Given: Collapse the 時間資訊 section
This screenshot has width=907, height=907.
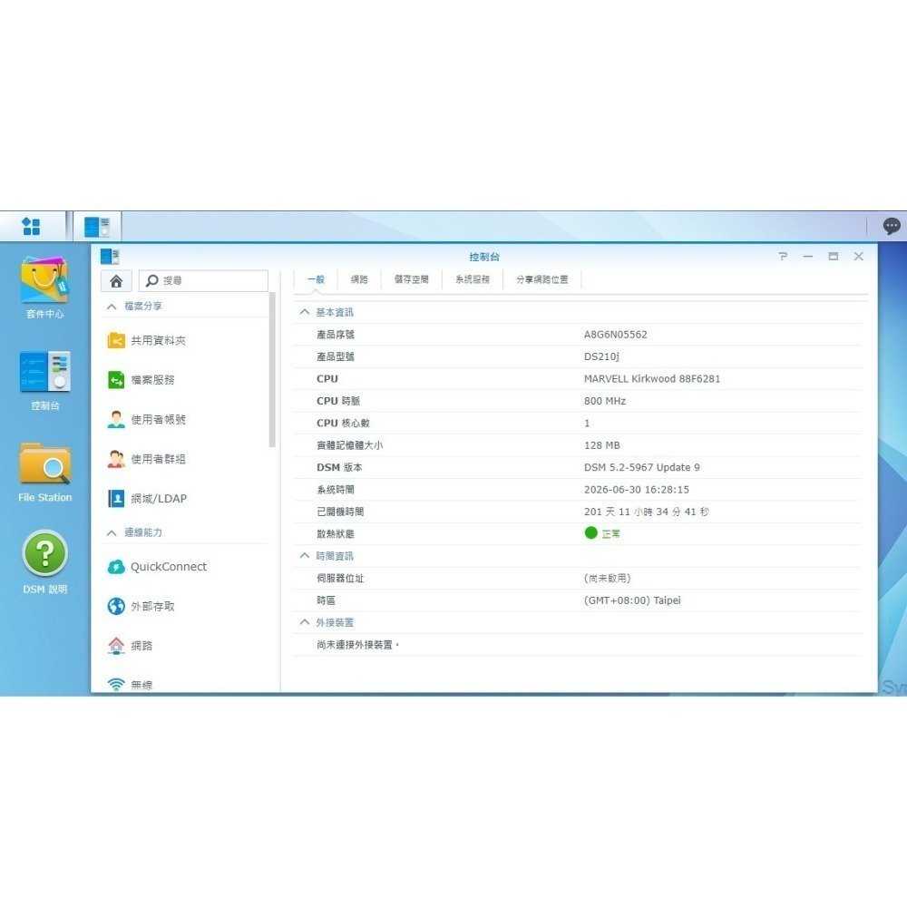Looking at the screenshot, I should point(304,555).
